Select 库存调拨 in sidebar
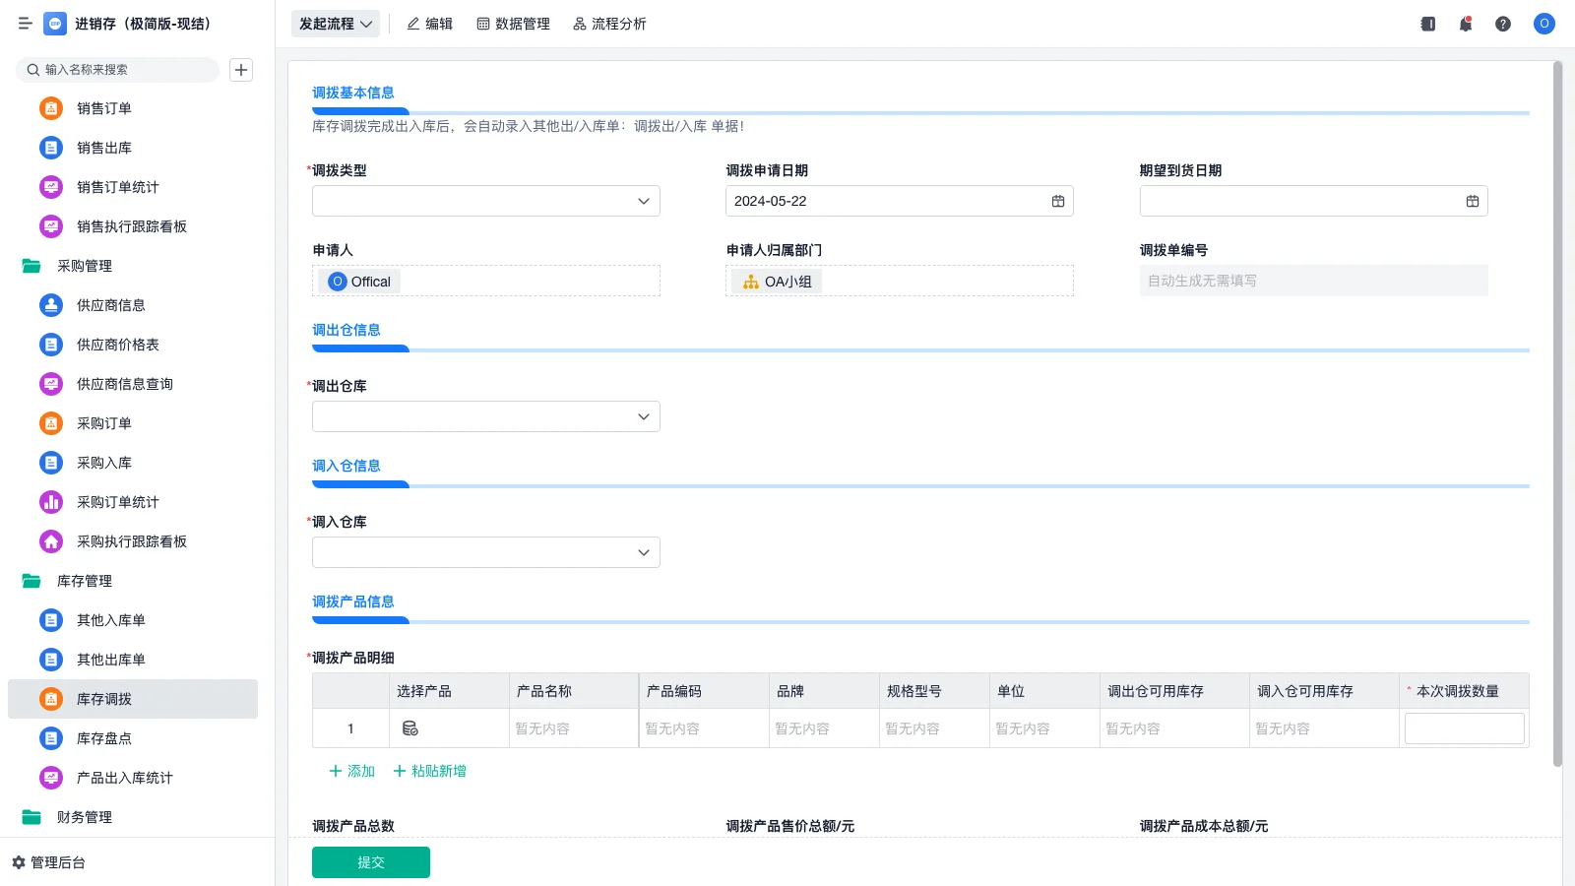This screenshot has width=1575, height=886. point(133,699)
